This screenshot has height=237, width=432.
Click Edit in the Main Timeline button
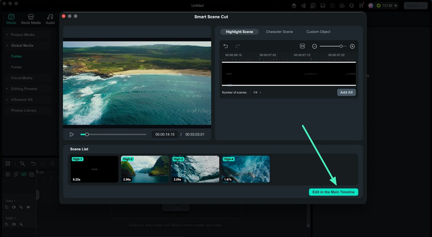point(334,192)
